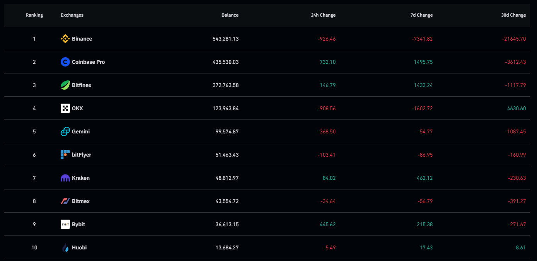
Task: Click the bitFlyer logo icon
Action: (65, 155)
